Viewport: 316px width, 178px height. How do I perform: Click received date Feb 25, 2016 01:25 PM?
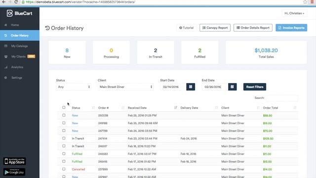pyautogui.click(x=142, y=115)
